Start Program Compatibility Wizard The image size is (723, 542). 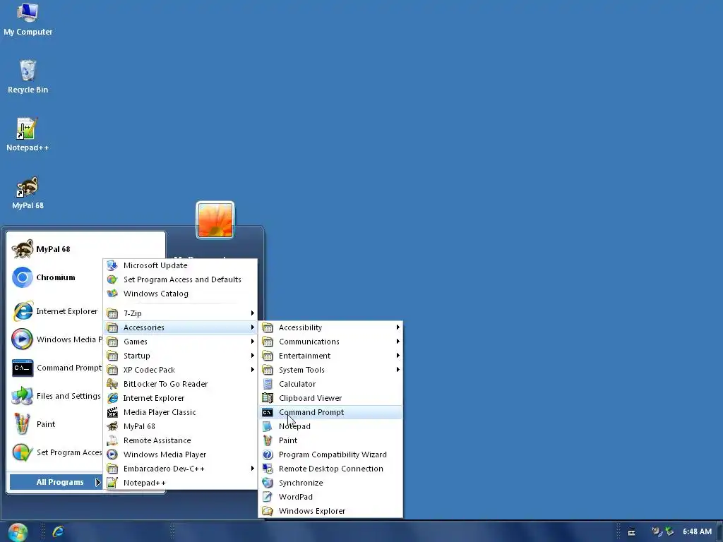point(330,454)
